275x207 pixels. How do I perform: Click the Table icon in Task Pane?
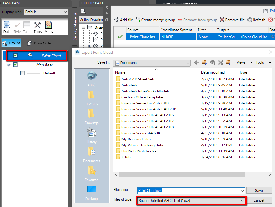[x=27, y=27]
